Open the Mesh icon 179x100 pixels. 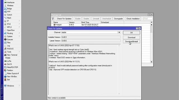(5, 18)
